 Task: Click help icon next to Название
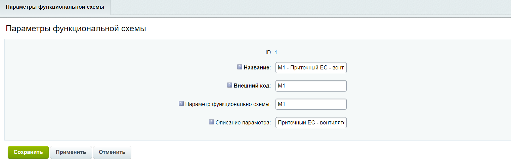(240, 67)
